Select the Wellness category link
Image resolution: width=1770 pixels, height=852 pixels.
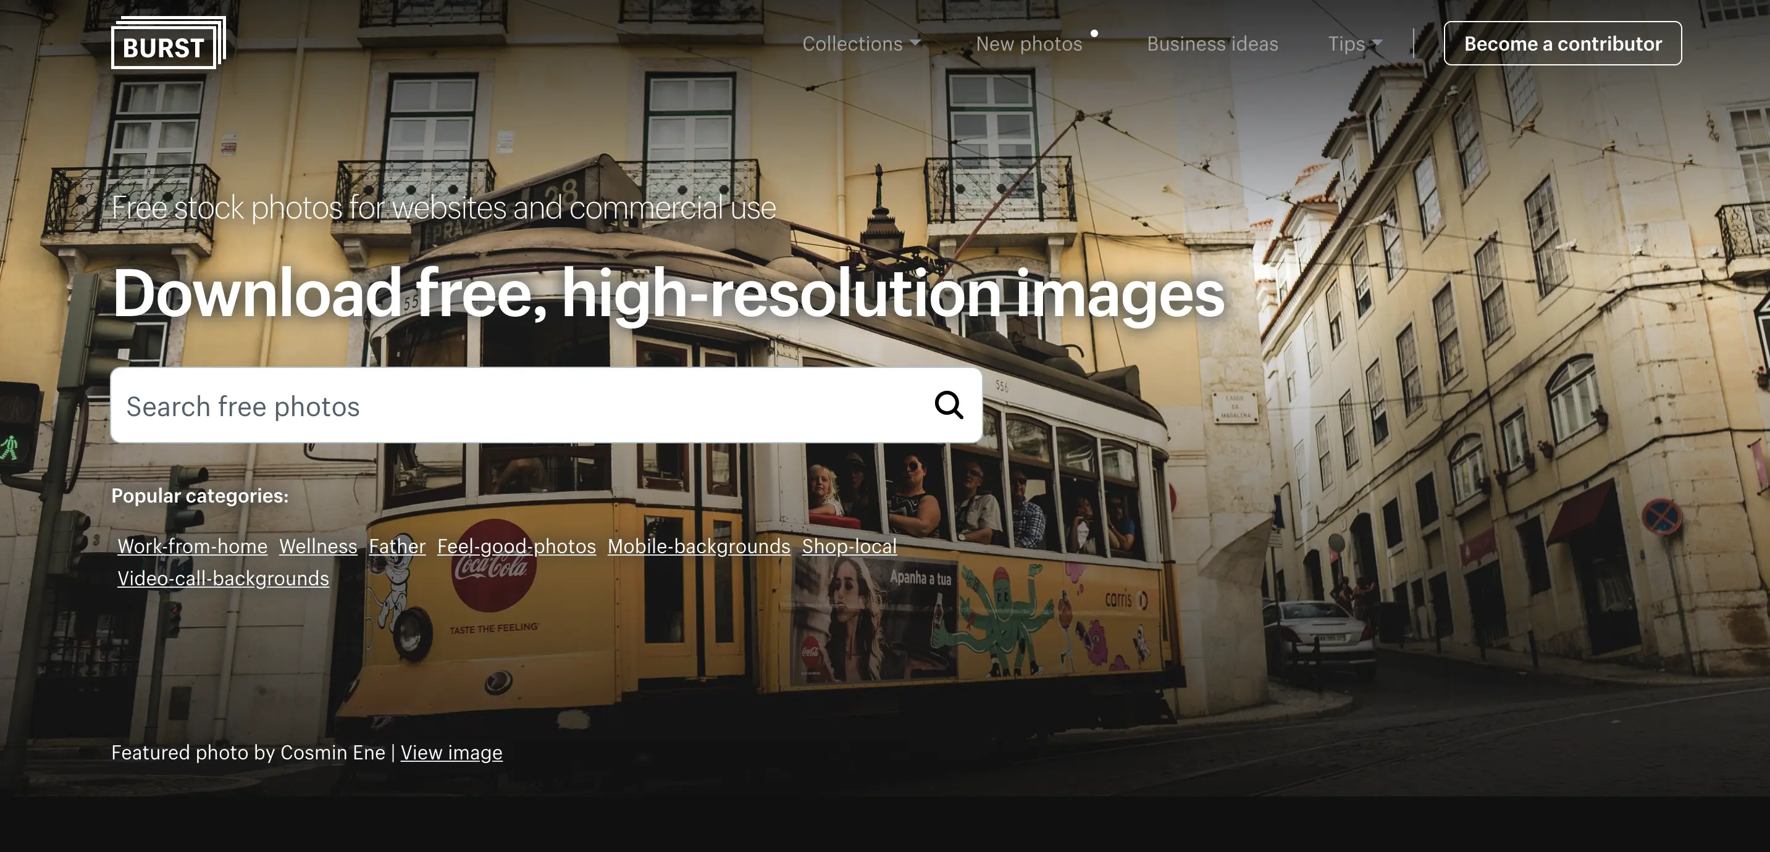(318, 546)
